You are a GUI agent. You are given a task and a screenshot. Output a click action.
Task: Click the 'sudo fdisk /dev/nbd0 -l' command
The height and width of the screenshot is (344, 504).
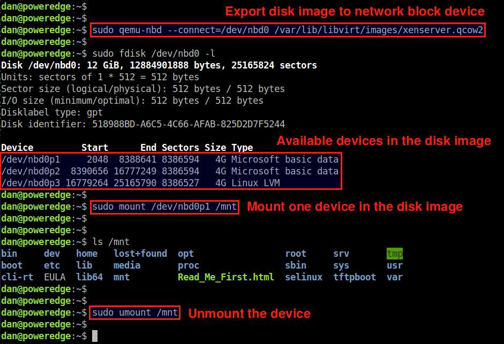click(154, 53)
